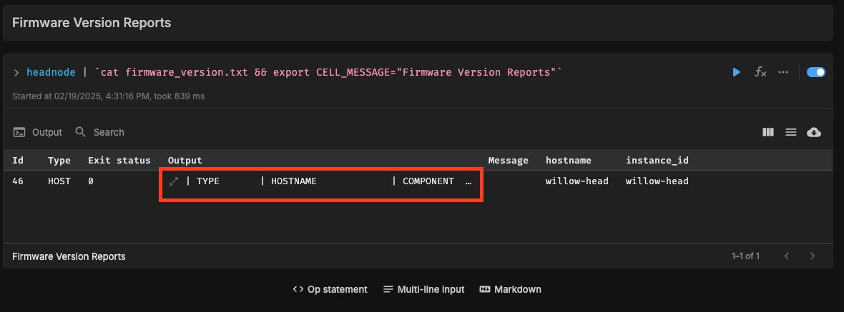The image size is (844, 312).
Task: Select willow-head in the instance_id column
Action: tap(657, 181)
